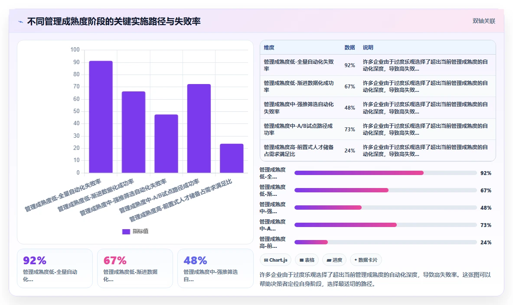
Task: Click the 数据卡片 tag chip
Action: (x=366, y=260)
